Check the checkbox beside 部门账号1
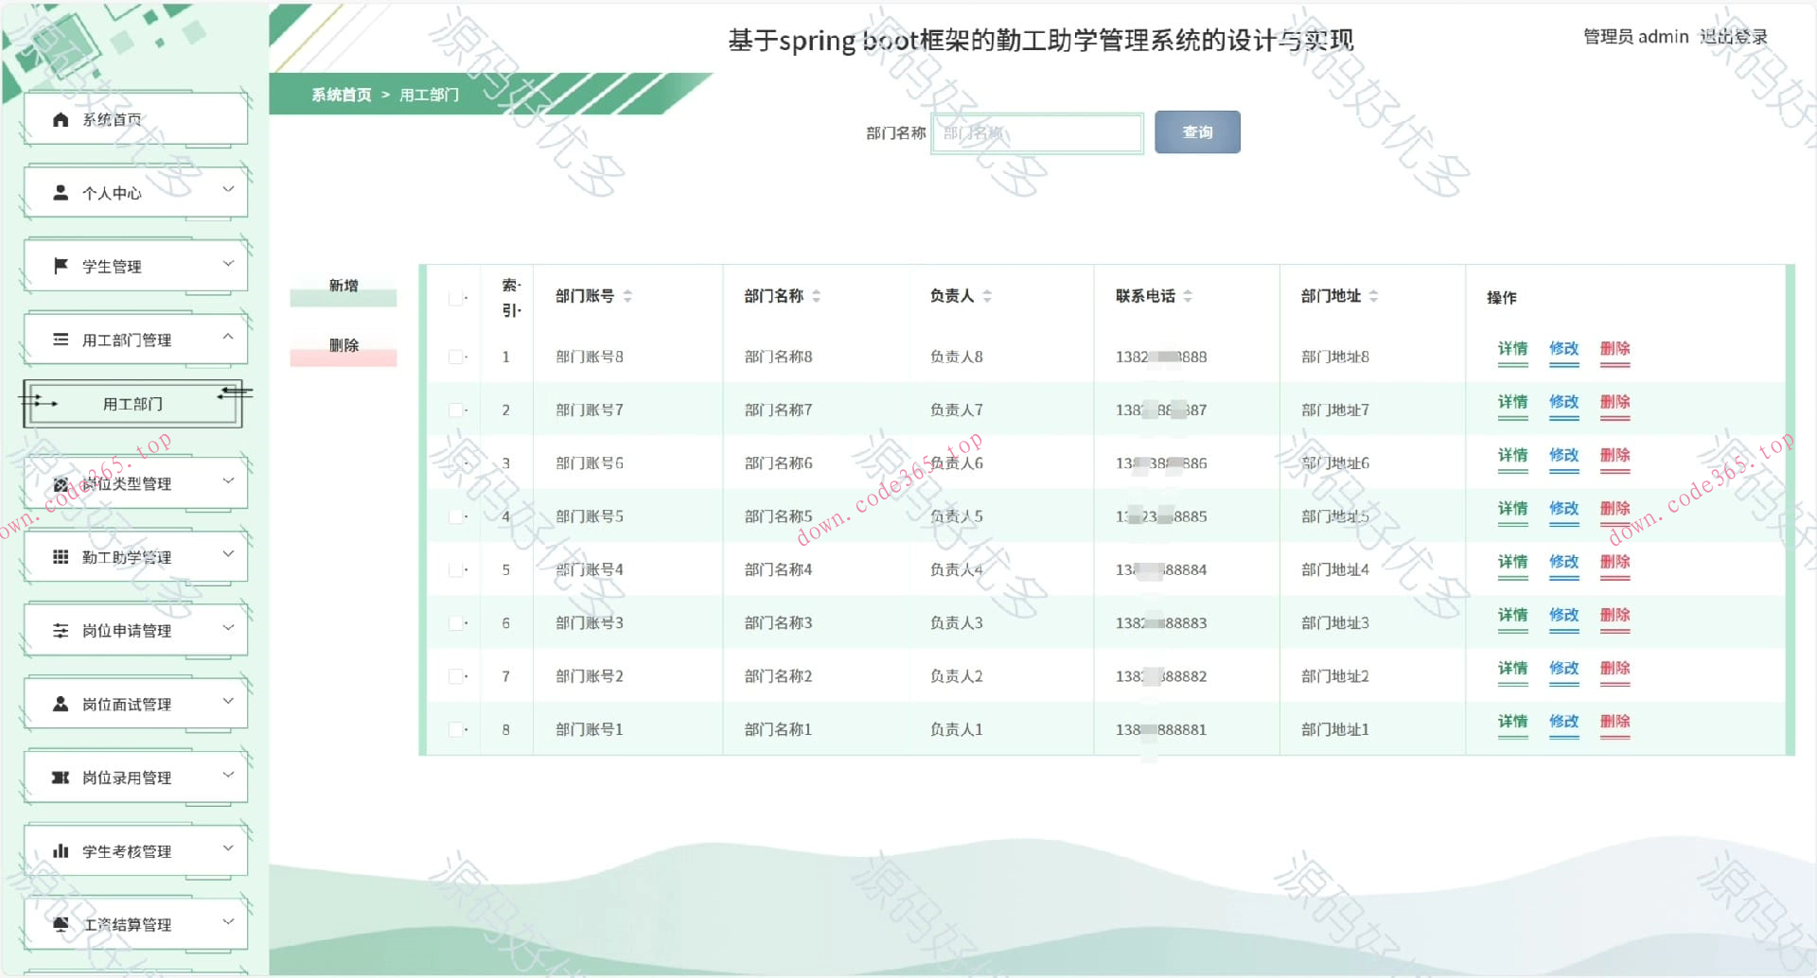Image resolution: width=1817 pixels, height=978 pixels. click(455, 728)
